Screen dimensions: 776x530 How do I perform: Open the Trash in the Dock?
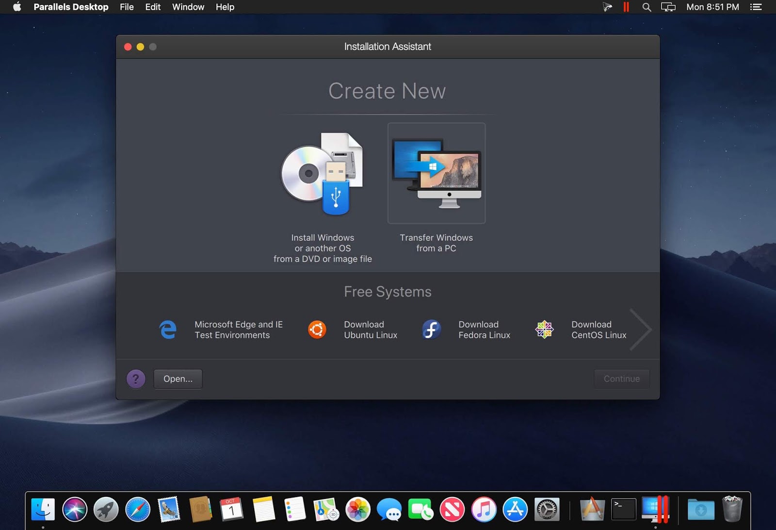[732, 509]
